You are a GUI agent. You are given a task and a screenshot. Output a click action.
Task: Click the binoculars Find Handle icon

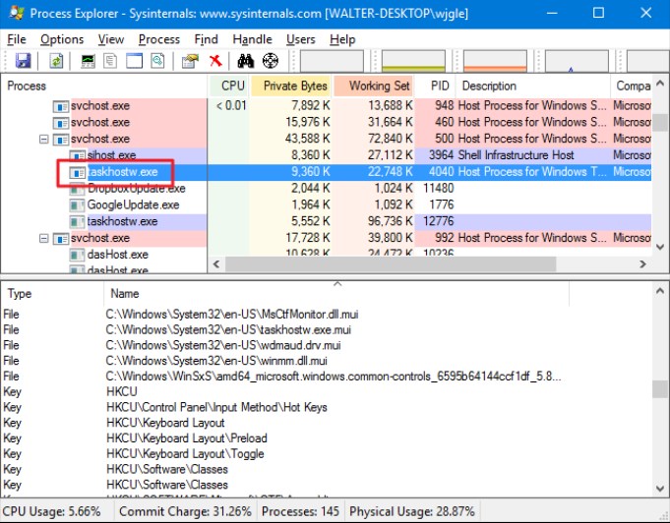coord(246,61)
